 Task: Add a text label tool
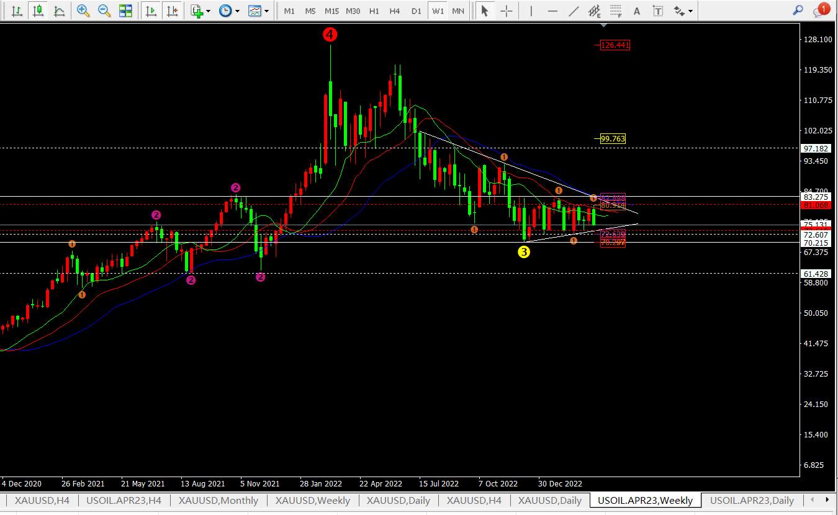[x=658, y=11]
